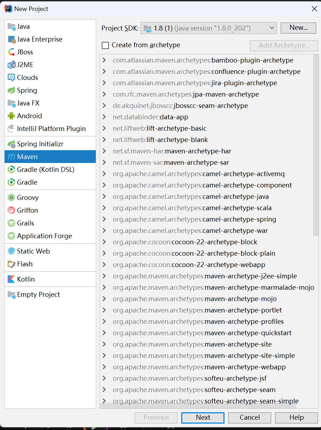Viewport: 321px width, 430px height.
Task: Select the Kotlin icon
Action: (11, 279)
